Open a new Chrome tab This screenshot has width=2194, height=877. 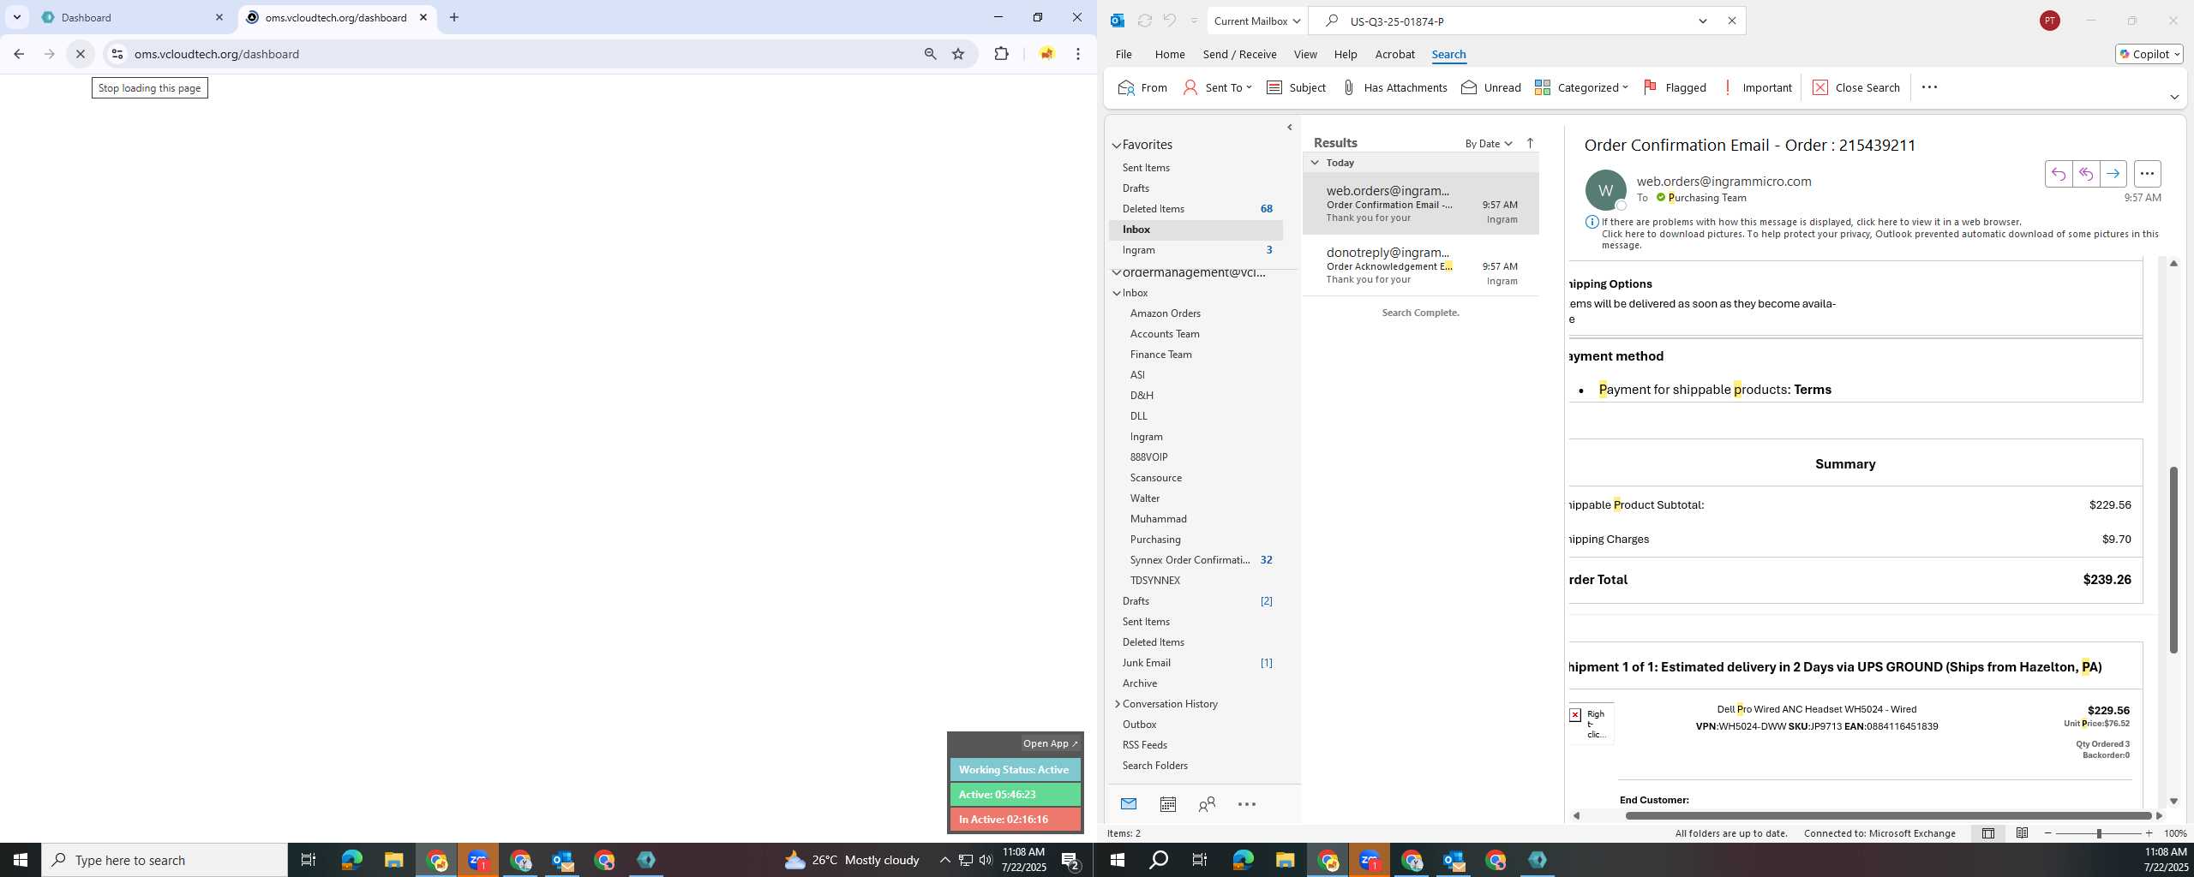[454, 17]
